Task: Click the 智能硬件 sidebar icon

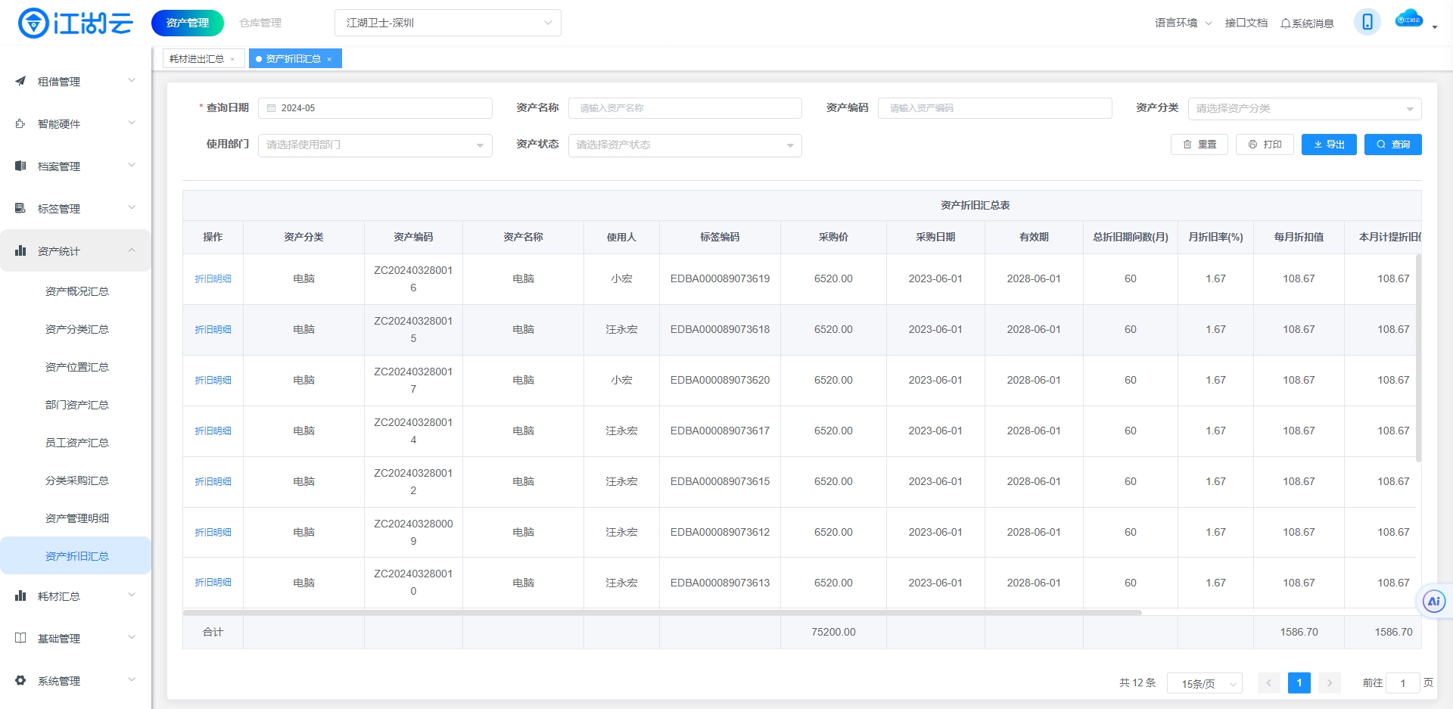Action: (20, 123)
